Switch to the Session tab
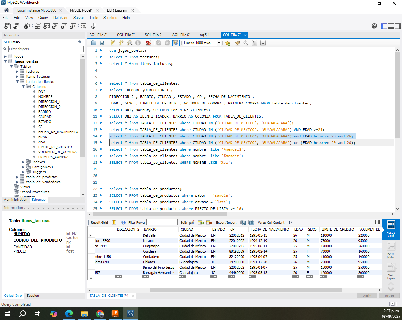This screenshot has height=320, width=402. click(33, 296)
